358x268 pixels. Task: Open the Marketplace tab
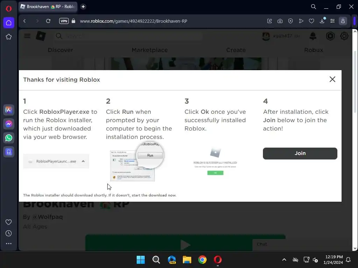[150, 50]
